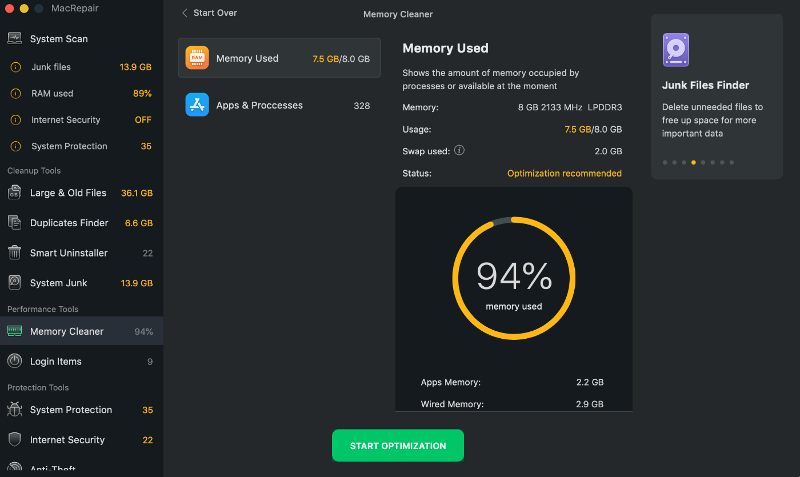
Task: Select the first carousel dot in promo card
Action: 665,162
